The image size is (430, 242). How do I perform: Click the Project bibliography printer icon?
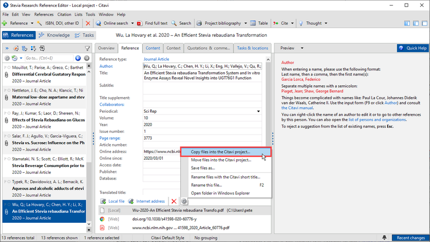pos(199,23)
